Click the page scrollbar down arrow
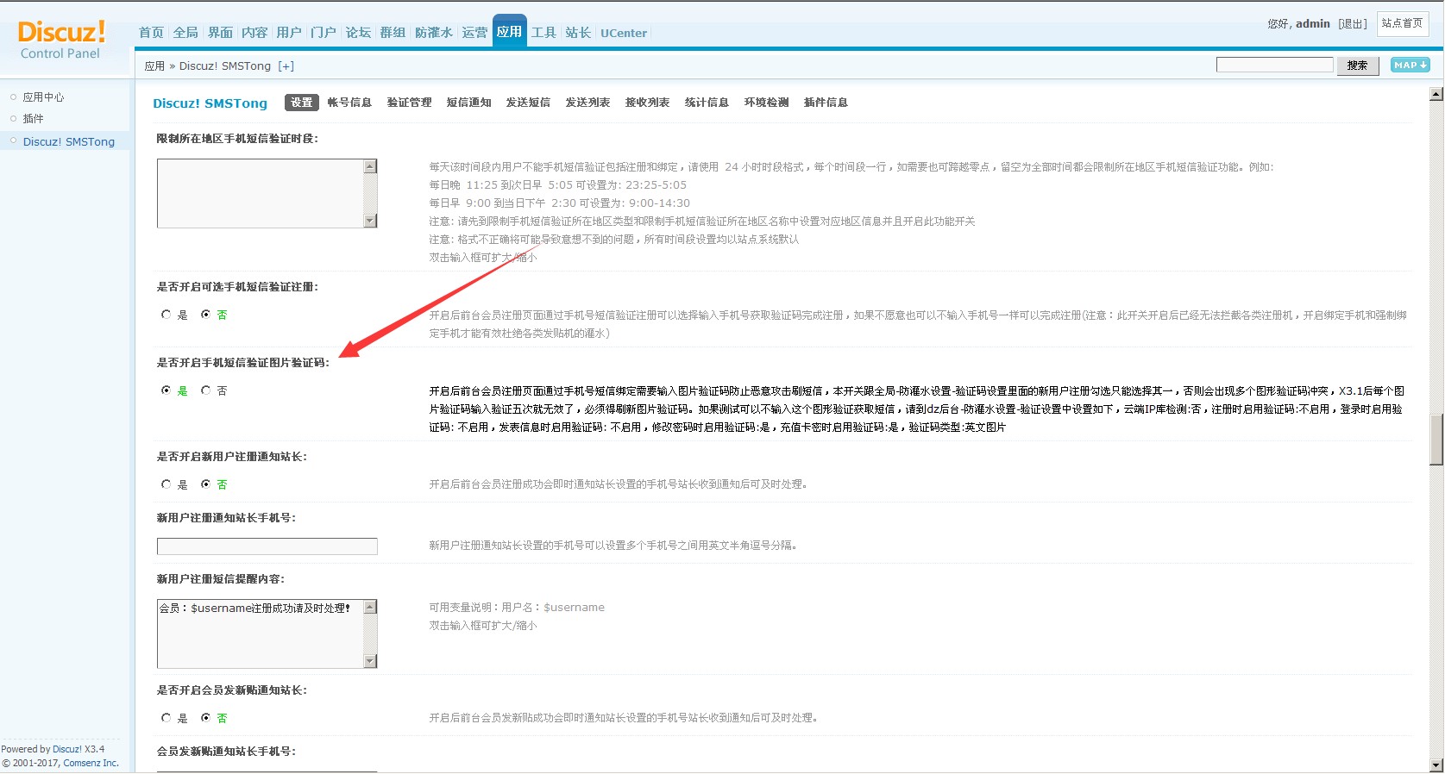1445x774 pixels. click(x=1436, y=765)
